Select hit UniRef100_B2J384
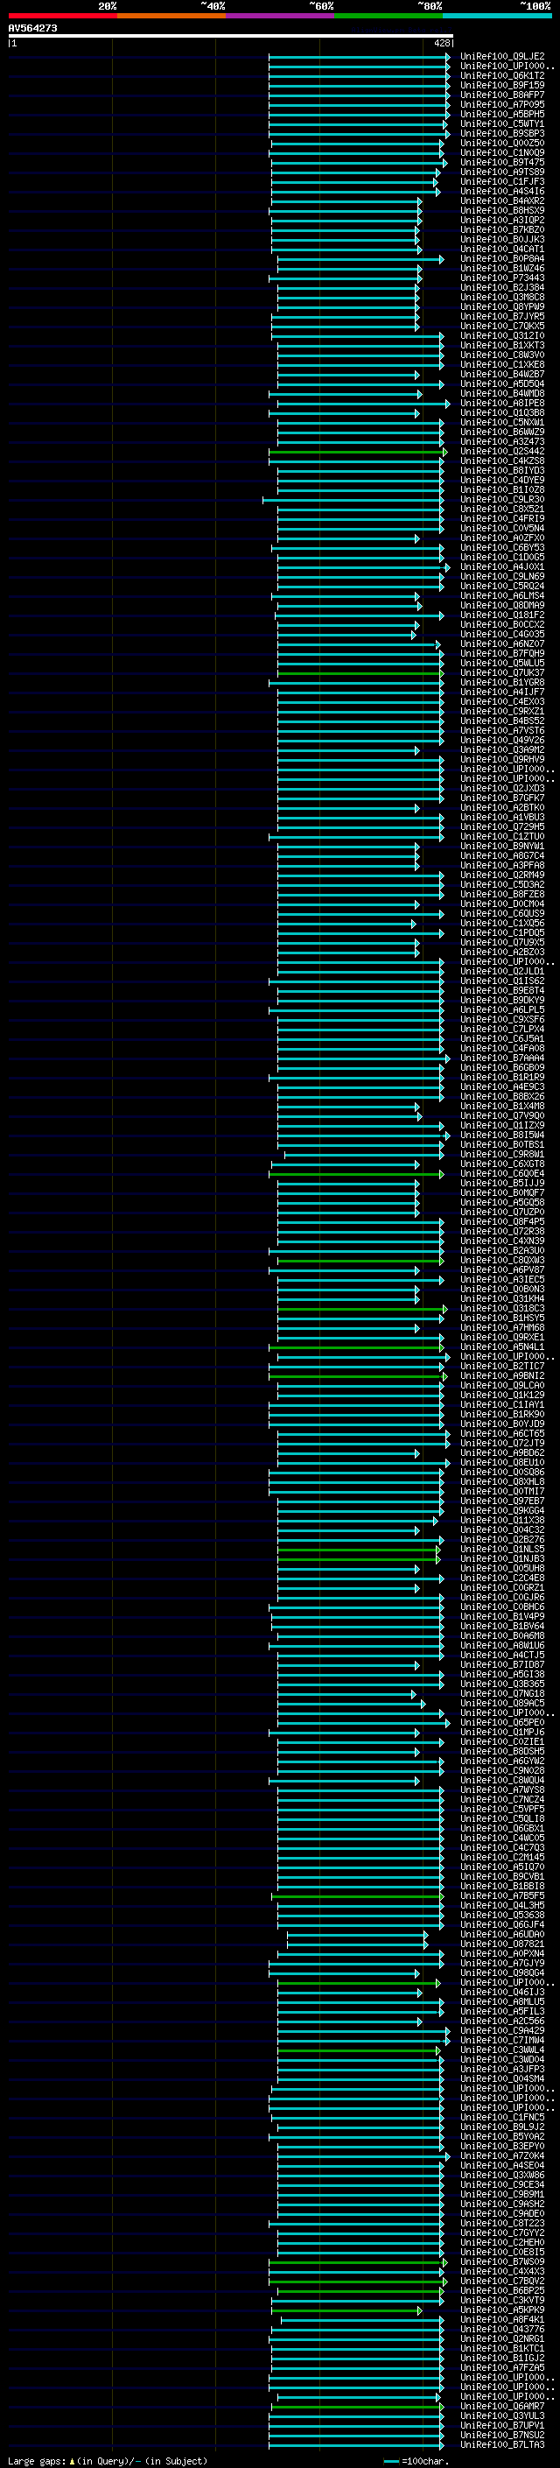The height and width of the screenshot is (2468, 560). point(501,287)
